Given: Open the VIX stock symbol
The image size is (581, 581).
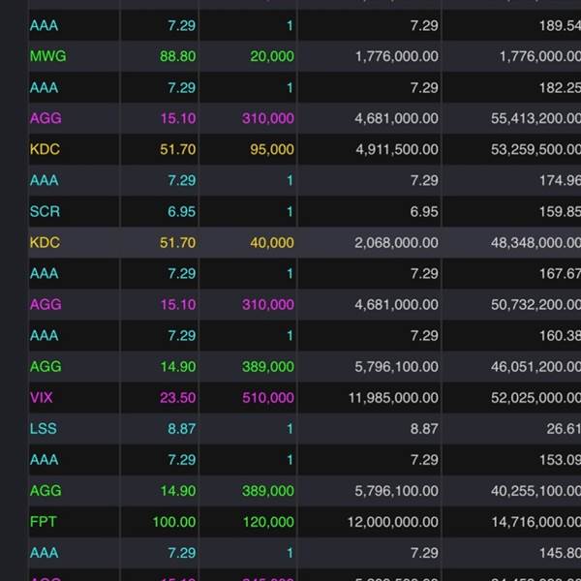Looking at the screenshot, I should 43,397.
